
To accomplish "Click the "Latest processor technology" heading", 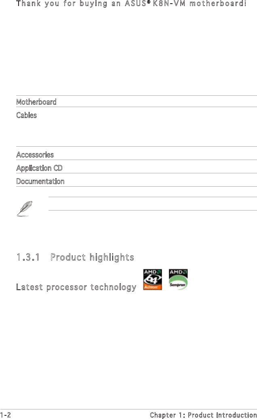I will [x=76, y=287].
